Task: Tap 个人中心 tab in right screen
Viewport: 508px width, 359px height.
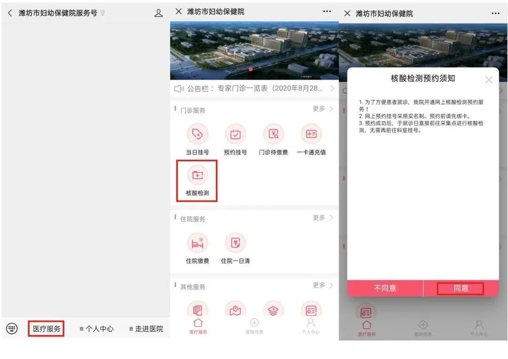Action: pos(479,328)
